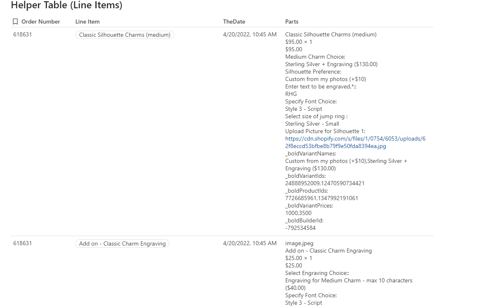This screenshot has width=498, height=308.
Task: Click the Medium Charm Choice: label
Action: (315, 57)
